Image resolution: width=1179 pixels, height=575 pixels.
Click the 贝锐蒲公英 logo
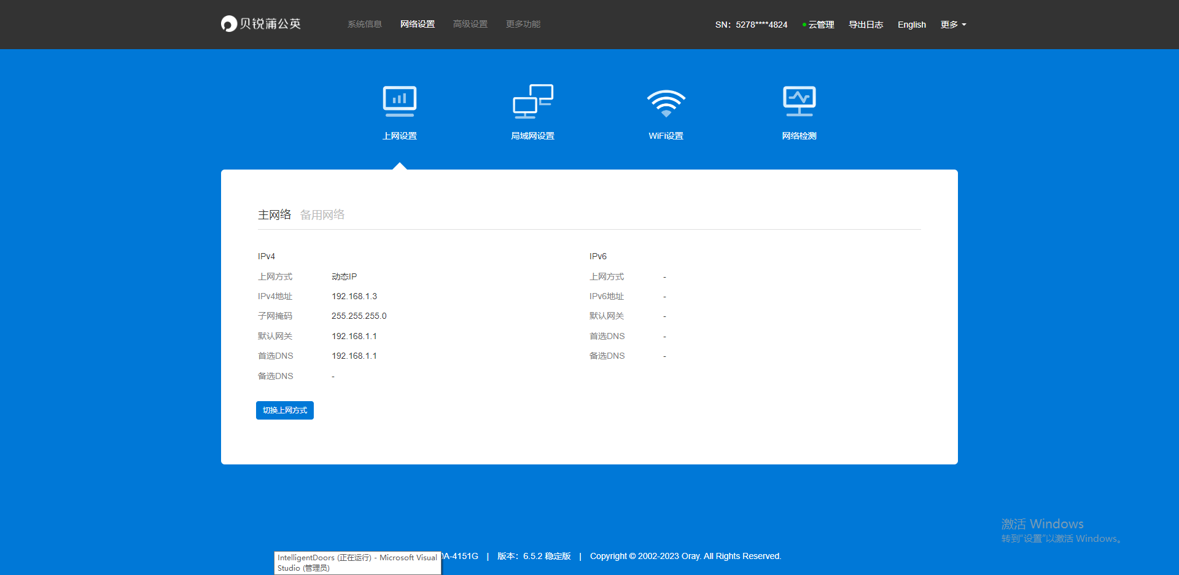pyautogui.click(x=261, y=24)
